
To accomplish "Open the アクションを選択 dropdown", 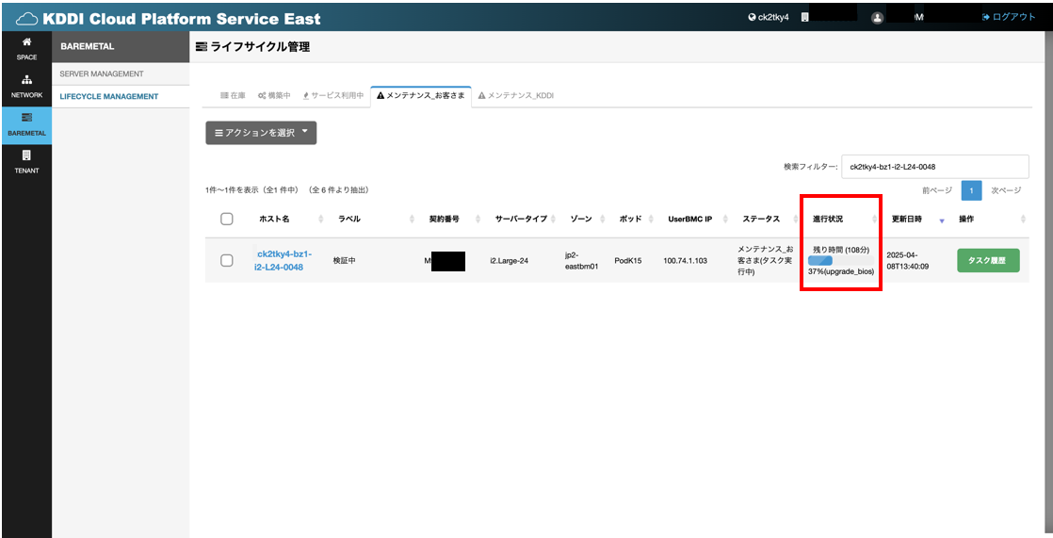I will (x=261, y=133).
